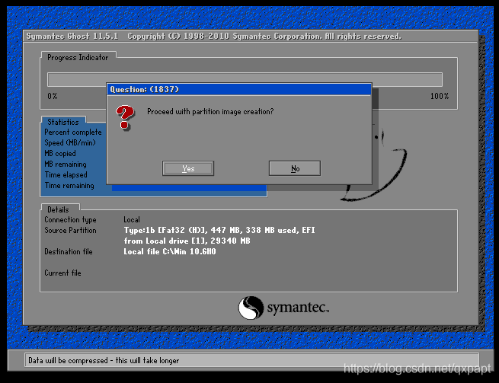The image size is (499, 383).
Task: Click the 'Percent complete' statistic label
Action: point(73,132)
